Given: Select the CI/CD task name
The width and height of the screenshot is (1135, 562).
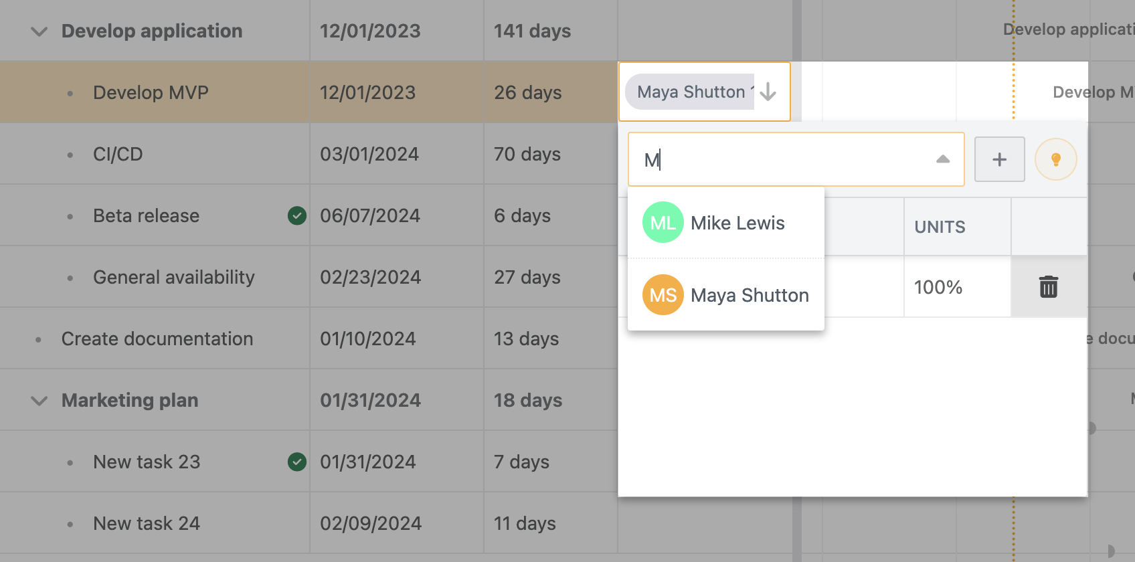Looking at the screenshot, I should tap(118, 154).
